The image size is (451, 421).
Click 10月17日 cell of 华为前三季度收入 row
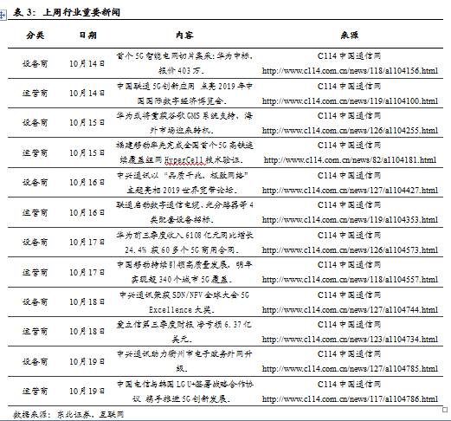coord(87,243)
